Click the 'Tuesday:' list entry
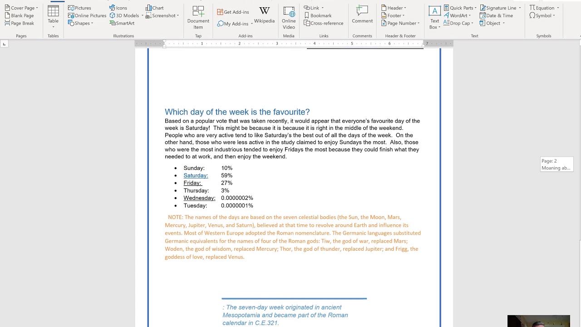Viewport: 581px width, 327px height. point(195,206)
